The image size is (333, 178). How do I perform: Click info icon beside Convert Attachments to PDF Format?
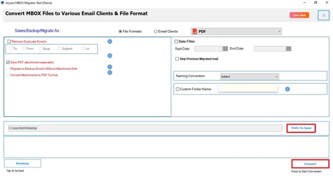(x=110, y=73)
